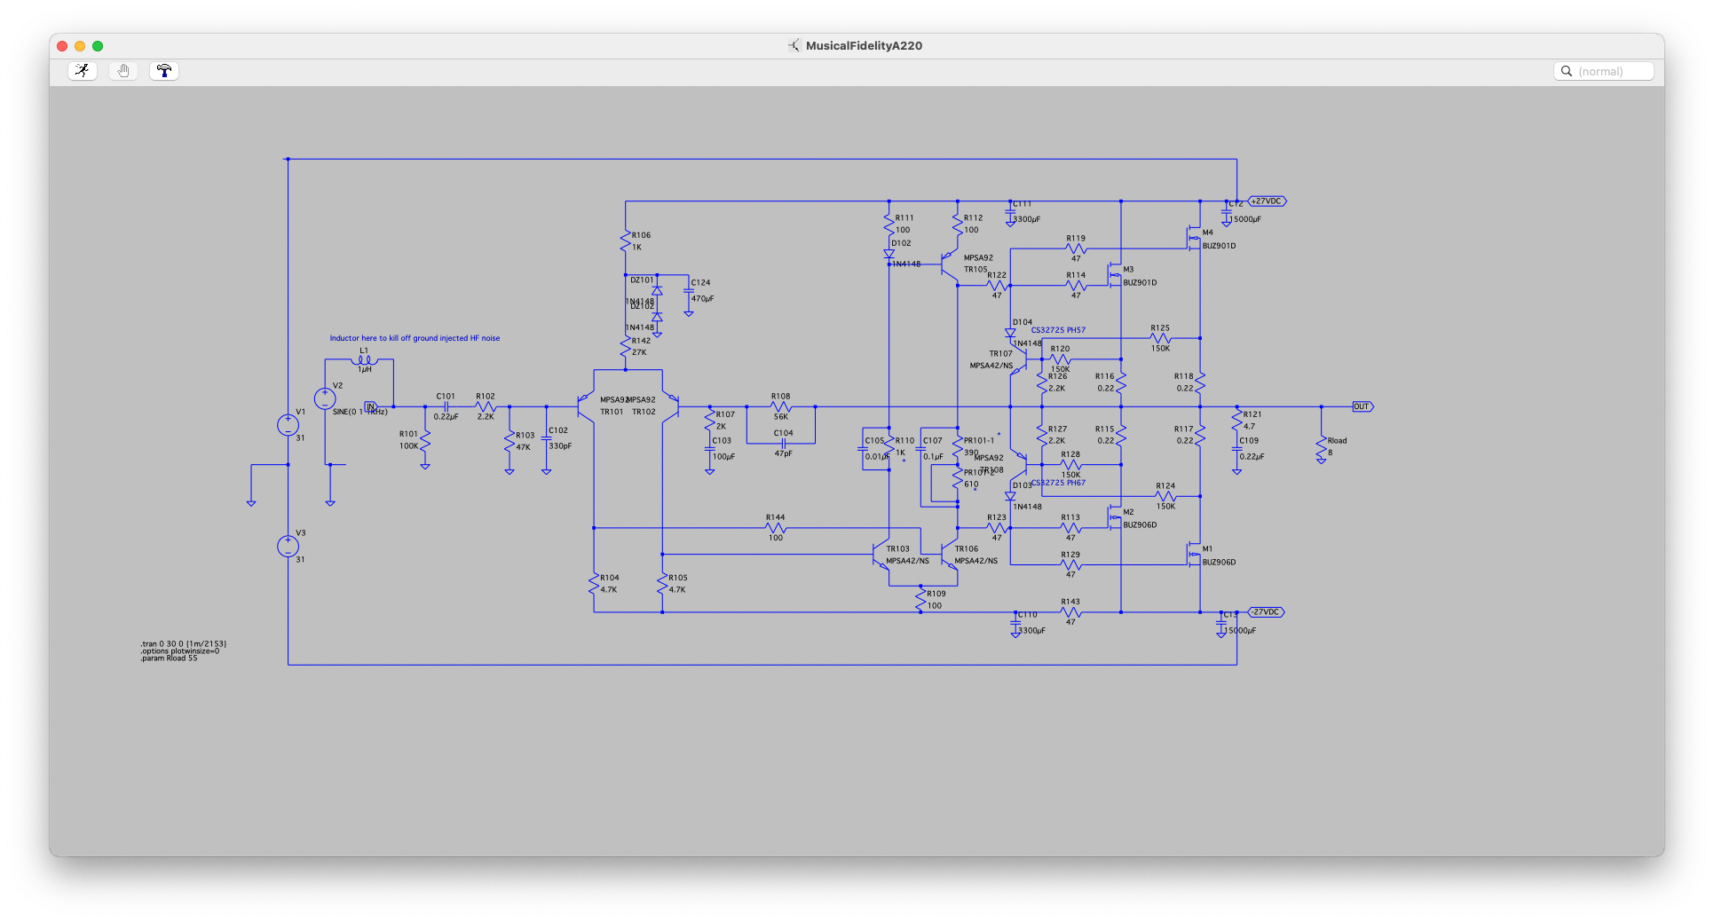Click the .options plotwinsize=0 directive
Viewport: 1714px width, 922px height.
[x=179, y=651]
